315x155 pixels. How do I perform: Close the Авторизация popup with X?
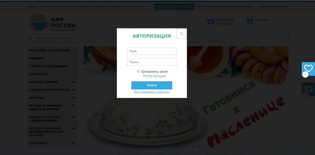click(x=181, y=33)
